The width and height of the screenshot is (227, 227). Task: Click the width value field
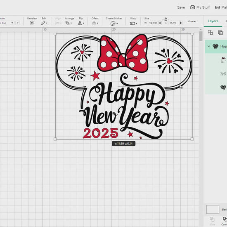coord(153,23)
